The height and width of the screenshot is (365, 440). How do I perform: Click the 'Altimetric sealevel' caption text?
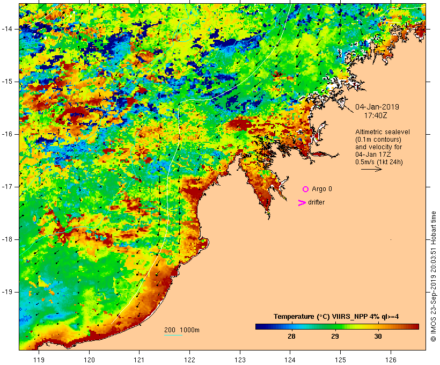(383, 132)
